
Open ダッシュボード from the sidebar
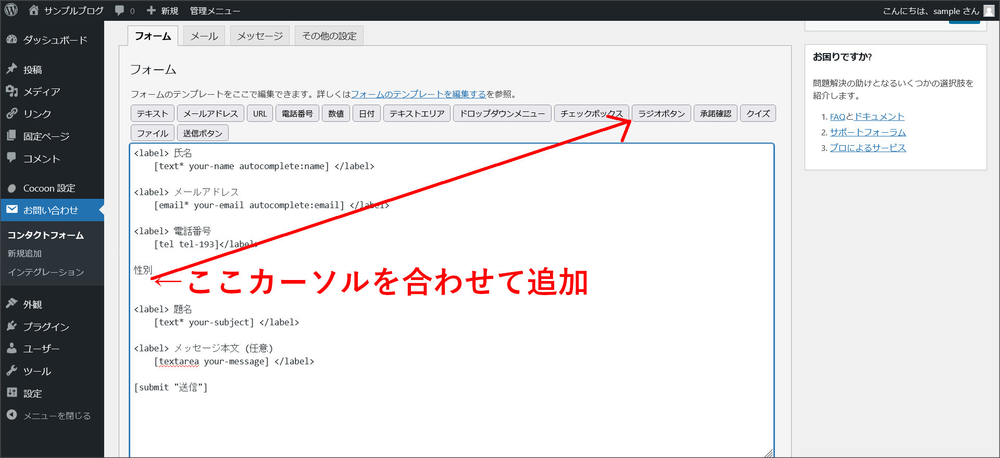(55, 40)
